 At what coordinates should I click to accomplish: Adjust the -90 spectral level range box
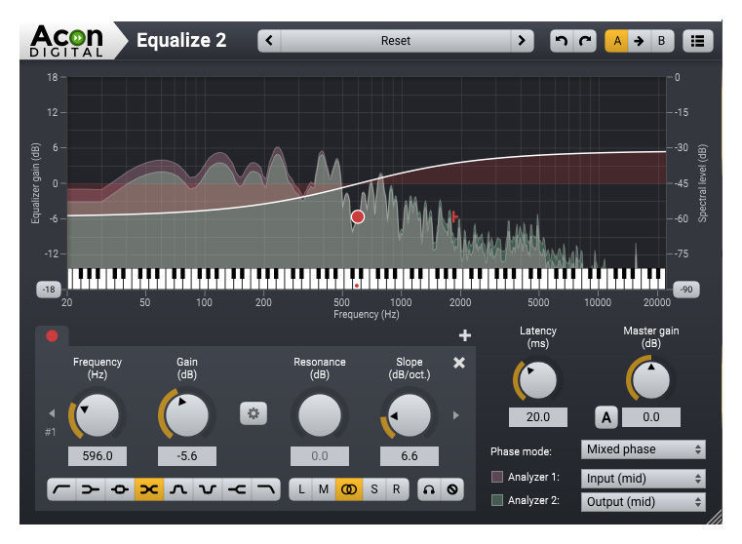[x=686, y=289]
